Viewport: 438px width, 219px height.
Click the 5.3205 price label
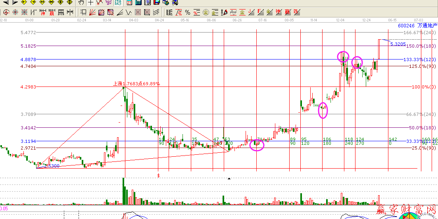398,44
